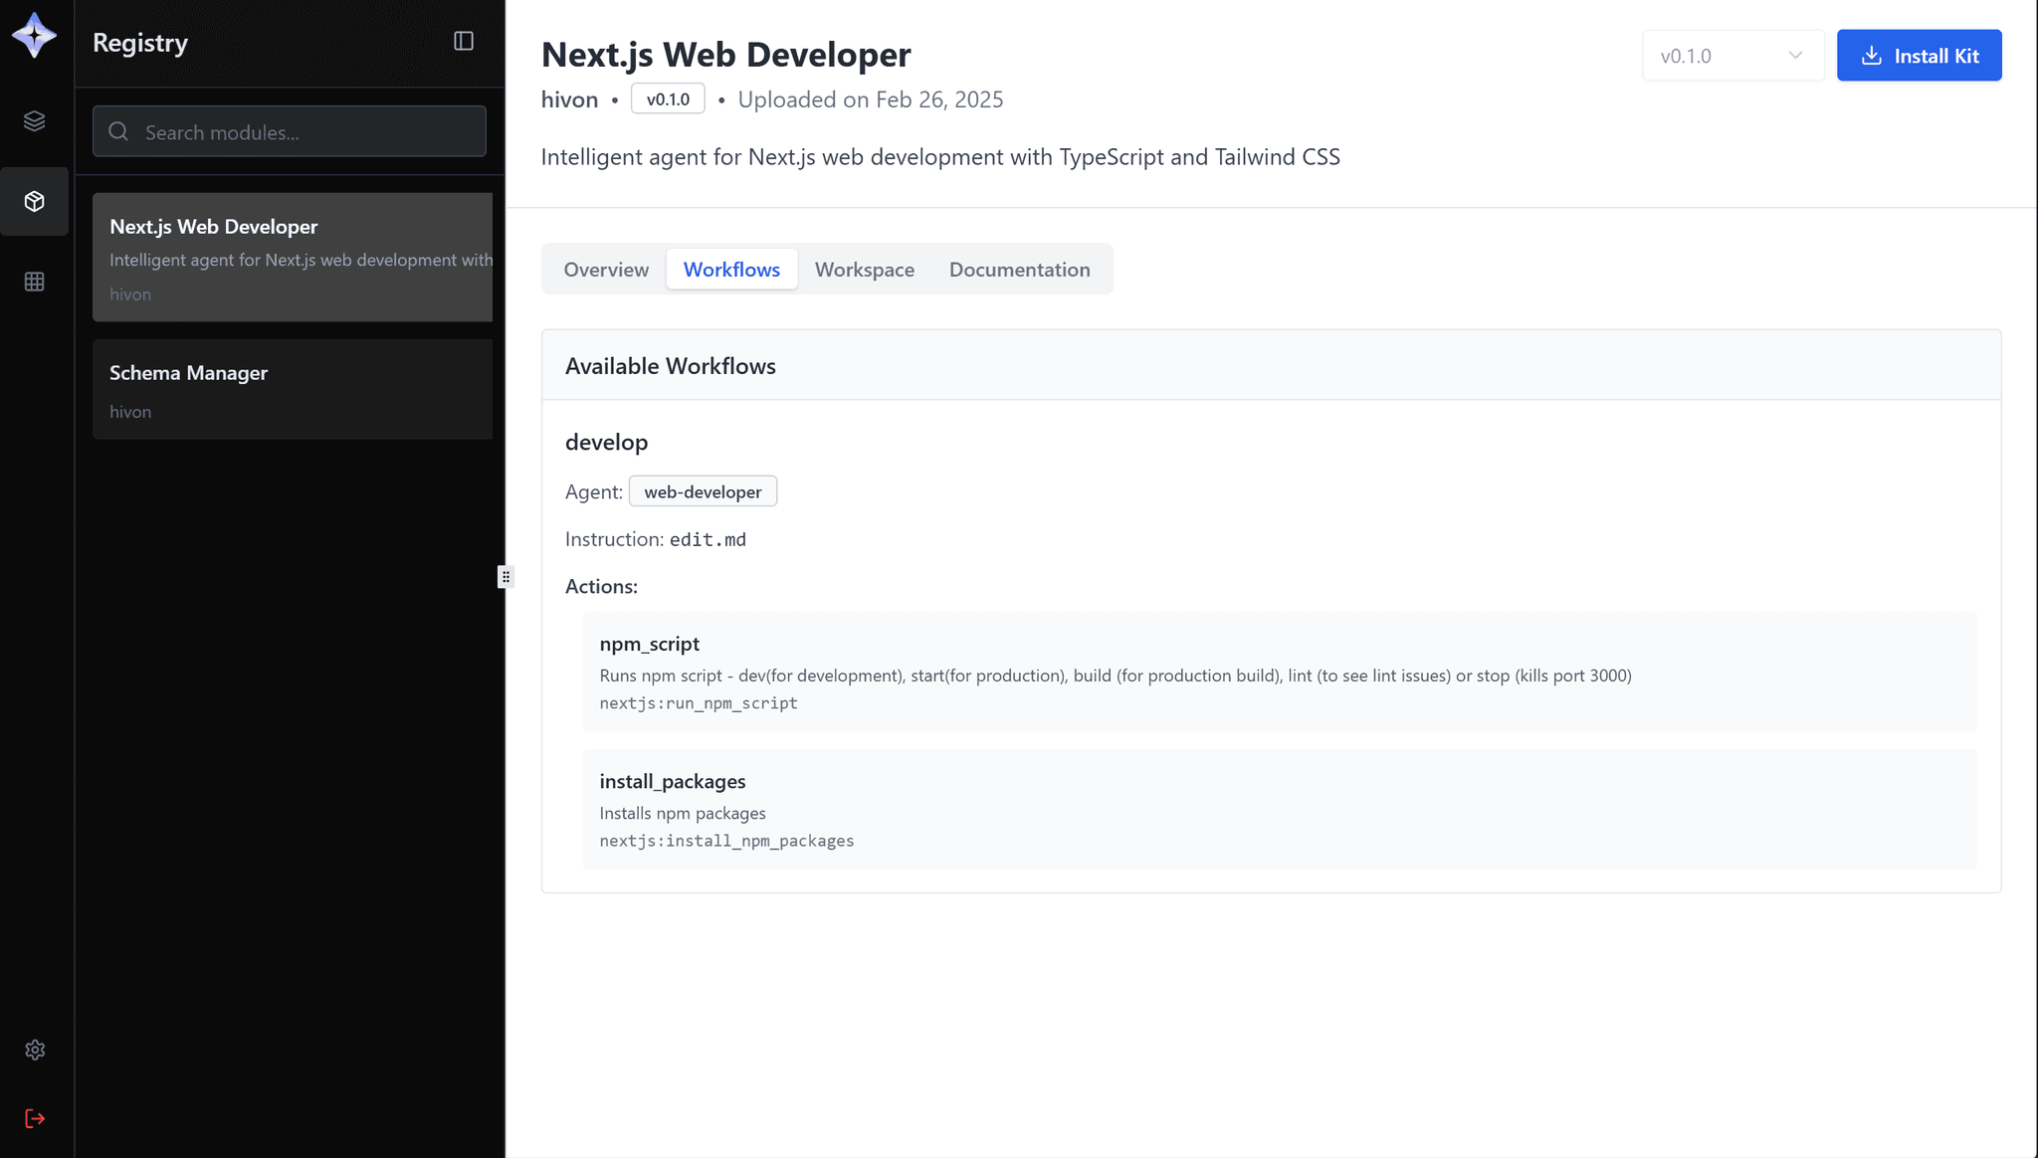Click the red logout icon
Screen dimensions: 2038x1158
[x=35, y=1119]
